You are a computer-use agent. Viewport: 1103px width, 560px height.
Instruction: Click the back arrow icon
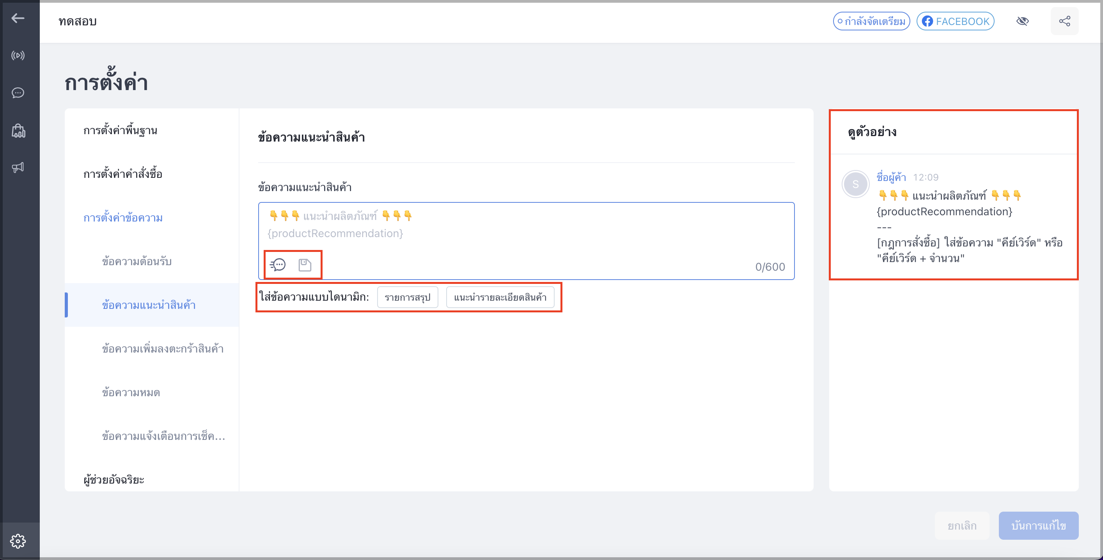[x=18, y=18]
